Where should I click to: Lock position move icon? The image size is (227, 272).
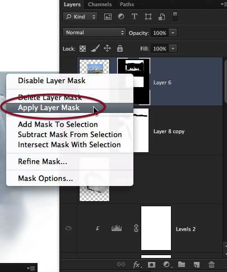[107, 48]
